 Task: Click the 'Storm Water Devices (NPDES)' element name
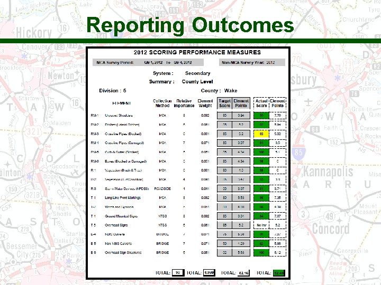point(126,189)
